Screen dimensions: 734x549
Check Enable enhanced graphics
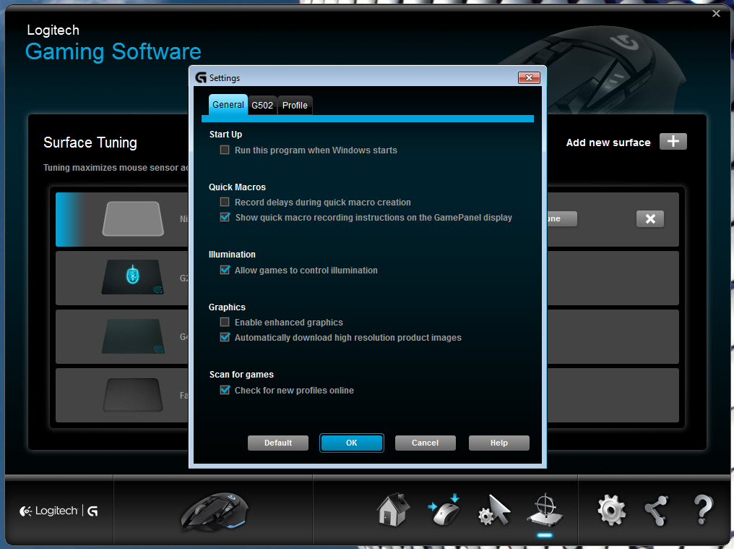click(225, 322)
